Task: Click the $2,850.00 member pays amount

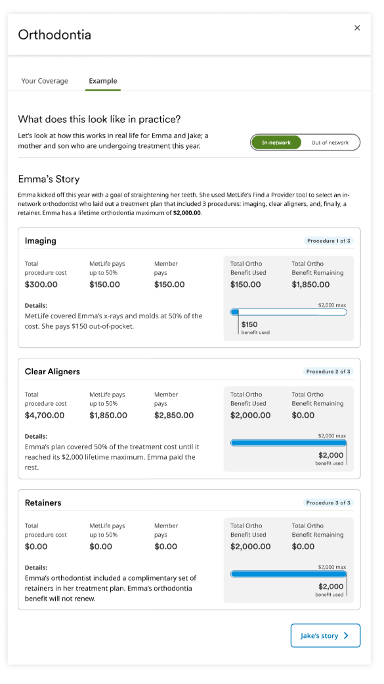Action: 174,415
